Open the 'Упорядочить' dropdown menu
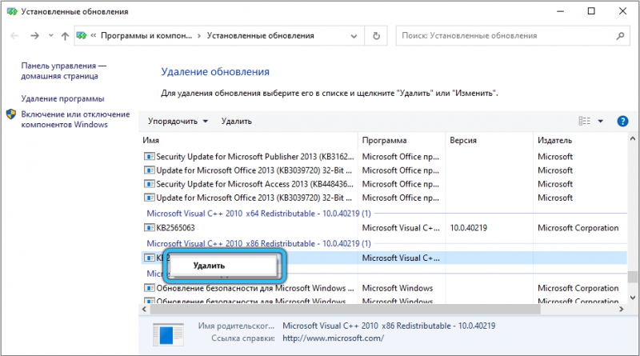 point(178,122)
